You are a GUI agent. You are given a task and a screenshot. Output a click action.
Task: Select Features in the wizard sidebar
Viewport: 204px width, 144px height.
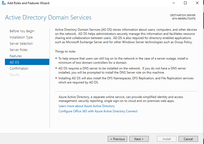[16, 56]
